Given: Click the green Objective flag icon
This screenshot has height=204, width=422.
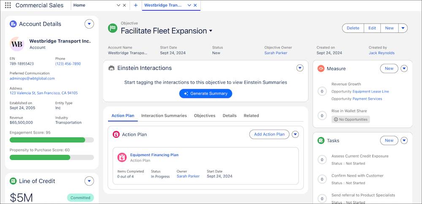Looking at the screenshot, I should tap(112, 28).
